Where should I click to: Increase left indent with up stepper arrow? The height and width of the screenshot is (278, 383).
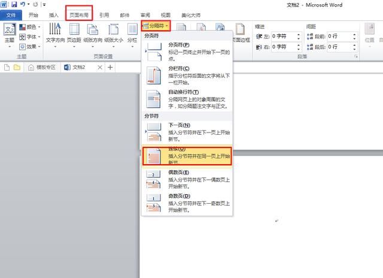299,35
